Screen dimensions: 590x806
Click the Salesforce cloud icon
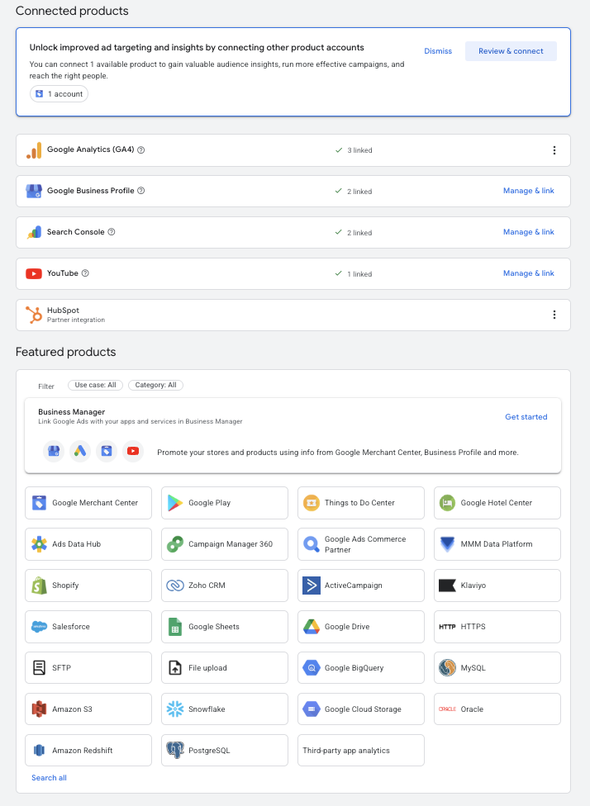pos(39,627)
